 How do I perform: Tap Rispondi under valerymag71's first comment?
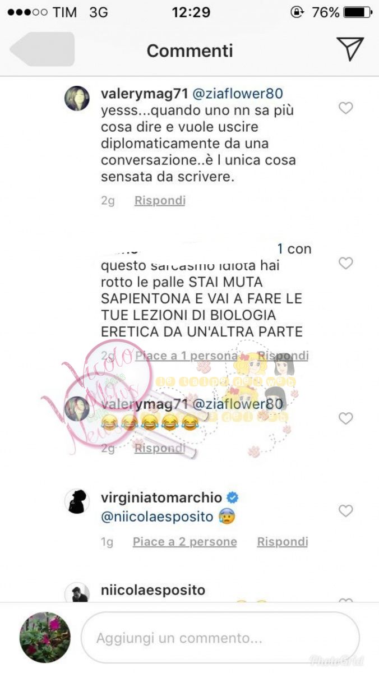point(160,201)
